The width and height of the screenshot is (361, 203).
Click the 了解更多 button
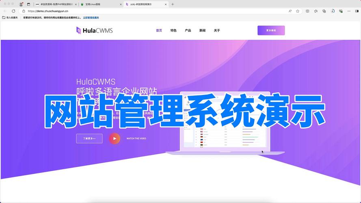(89, 138)
